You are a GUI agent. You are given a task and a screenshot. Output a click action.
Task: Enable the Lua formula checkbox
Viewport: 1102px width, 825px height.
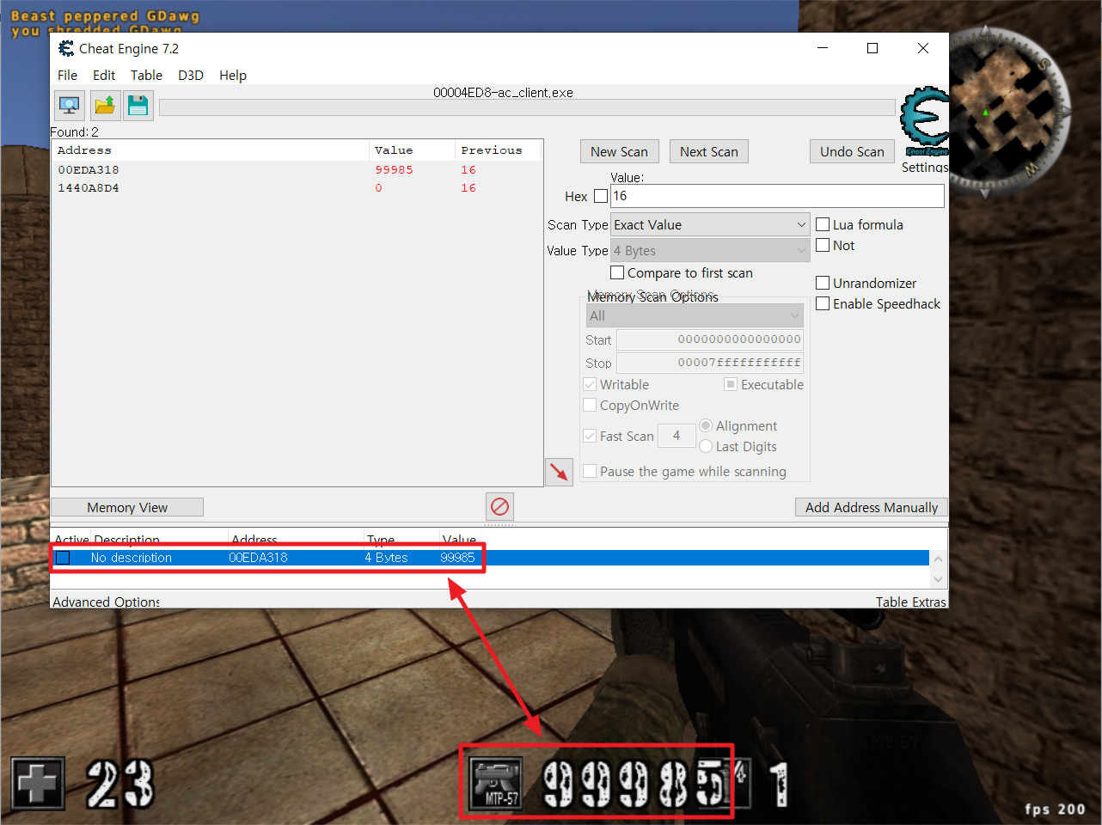coord(823,224)
